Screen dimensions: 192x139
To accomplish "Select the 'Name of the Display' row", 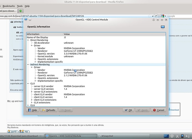I will coord(96,38).
